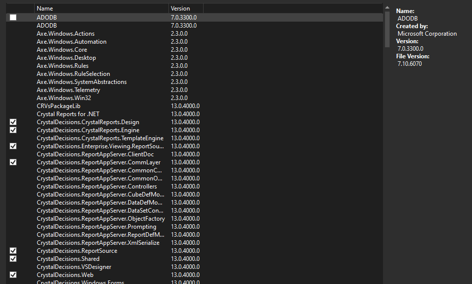The image size is (472, 284).
Task: Click version 2.3.0.0 of Axe.Windows.Win32
Action: coord(179,98)
